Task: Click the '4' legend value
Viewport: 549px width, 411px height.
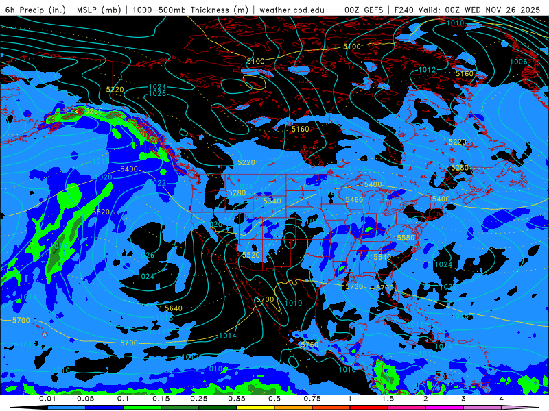Action: 502,399
